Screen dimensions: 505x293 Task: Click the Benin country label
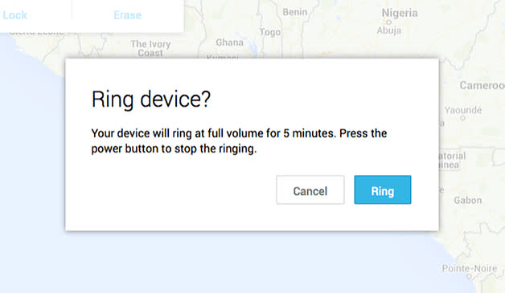click(295, 12)
